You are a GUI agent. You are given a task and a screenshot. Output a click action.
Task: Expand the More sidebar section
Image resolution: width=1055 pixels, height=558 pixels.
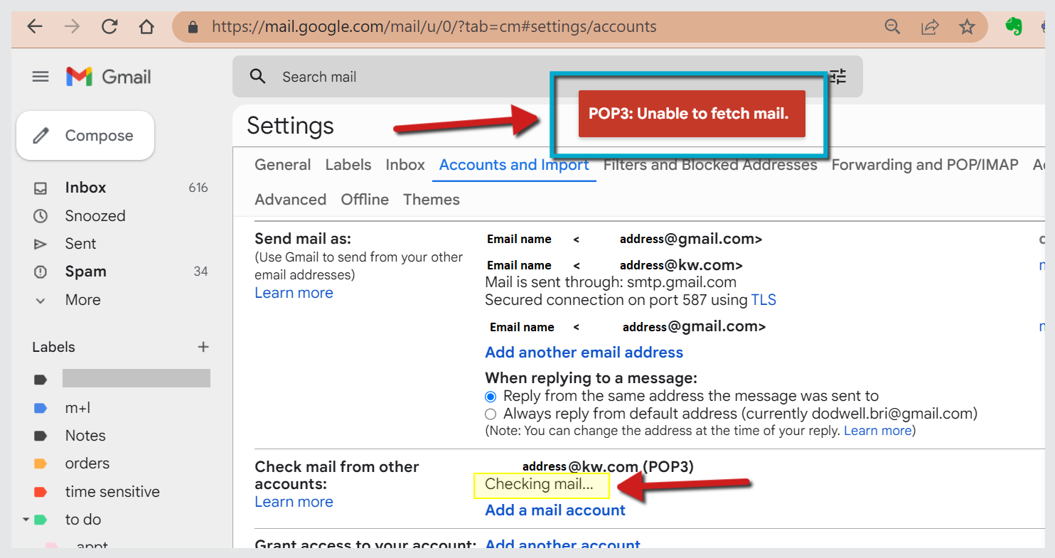tap(82, 300)
